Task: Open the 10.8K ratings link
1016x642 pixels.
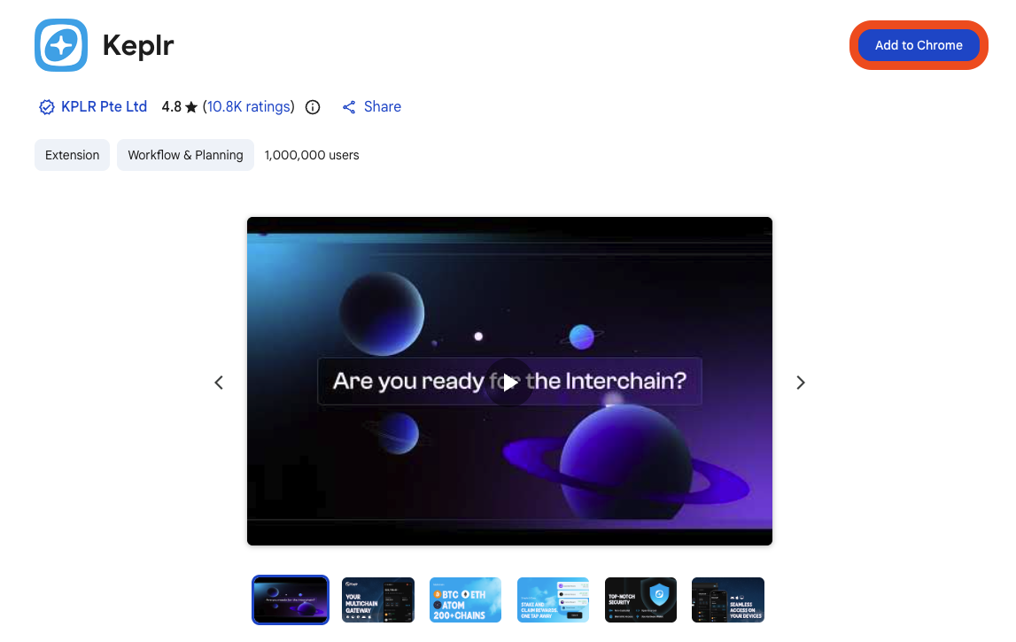Action: pos(248,107)
